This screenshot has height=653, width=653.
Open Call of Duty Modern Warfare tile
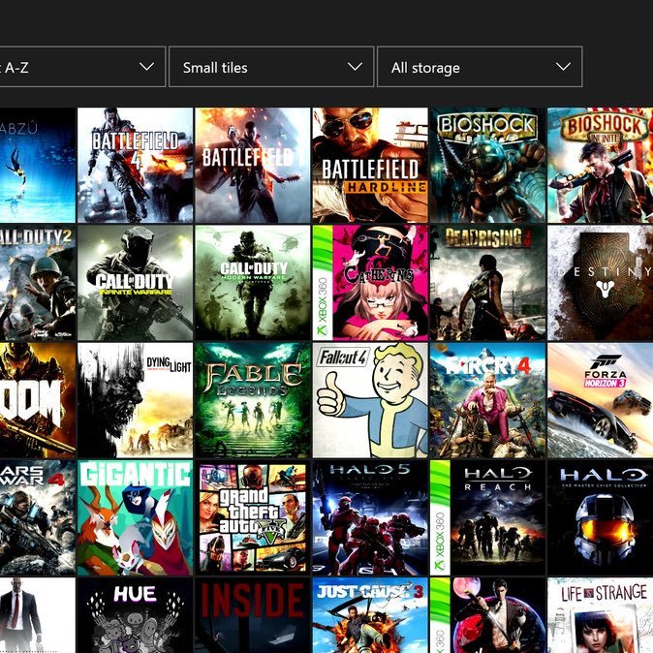point(252,283)
